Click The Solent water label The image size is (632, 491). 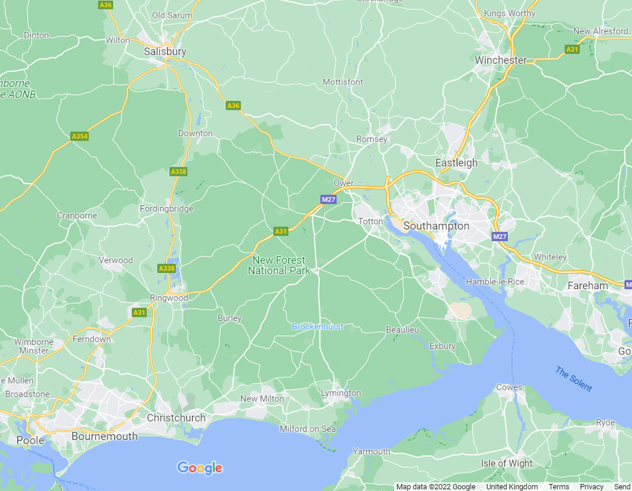coord(574,379)
